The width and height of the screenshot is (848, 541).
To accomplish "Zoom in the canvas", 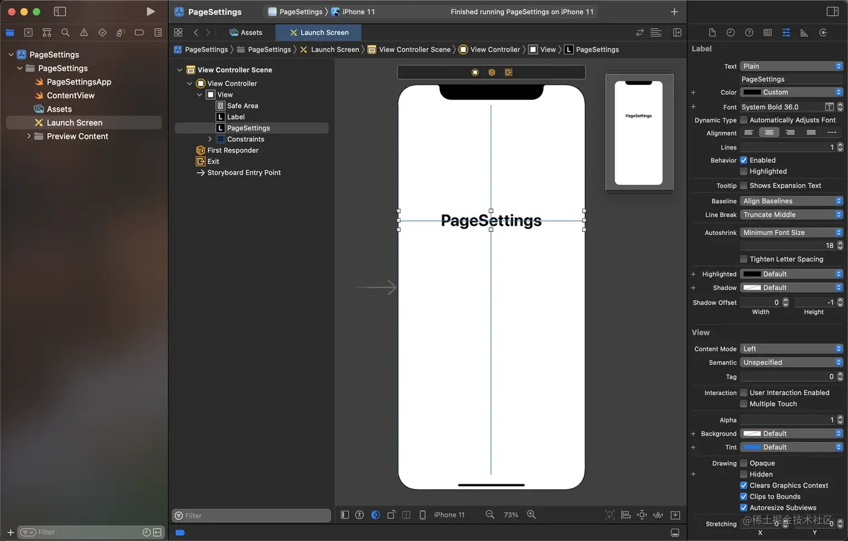I will (531, 514).
